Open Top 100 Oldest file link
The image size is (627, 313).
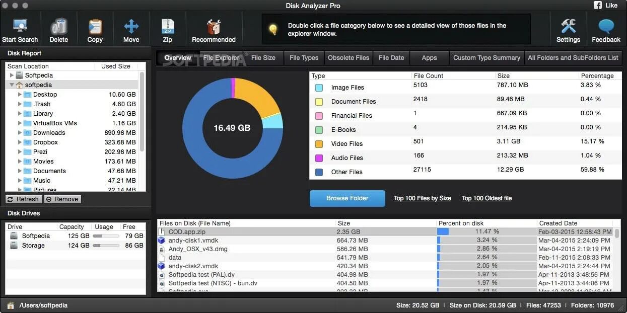coord(486,198)
